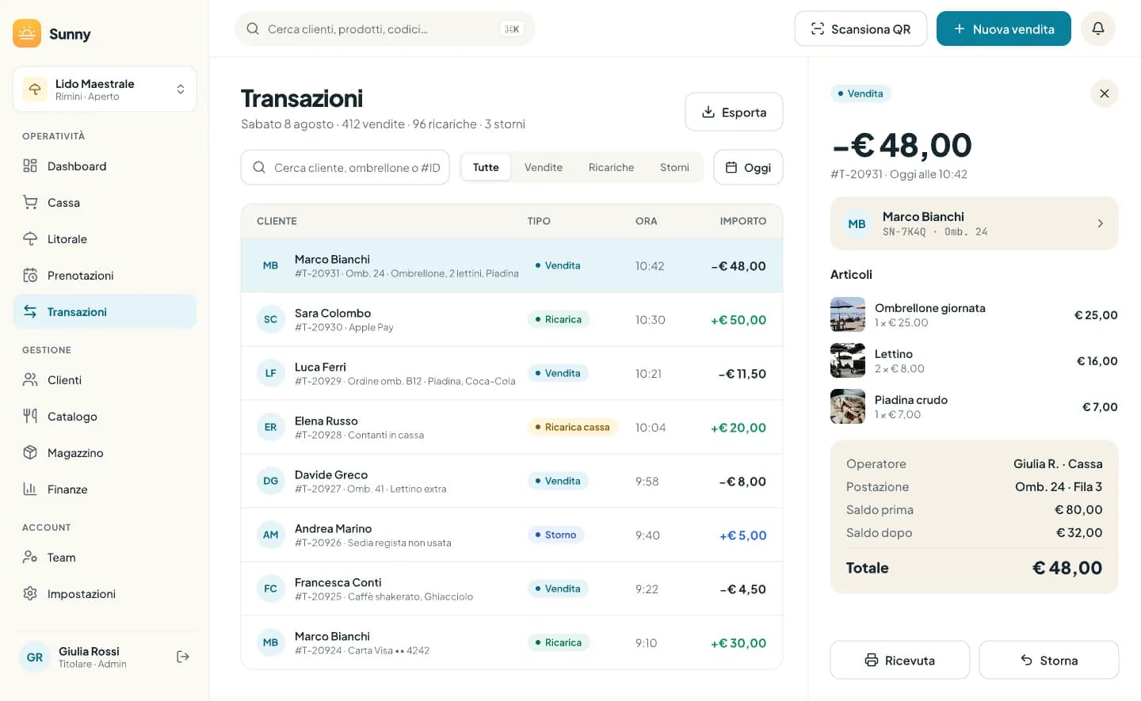Click the Cerca cliente, ombrellone search box
The width and height of the screenshot is (1141, 701).
pyautogui.click(x=345, y=167)
